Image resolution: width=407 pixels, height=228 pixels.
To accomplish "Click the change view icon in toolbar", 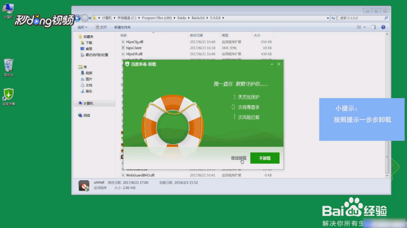I will click(x=359, y=27).
